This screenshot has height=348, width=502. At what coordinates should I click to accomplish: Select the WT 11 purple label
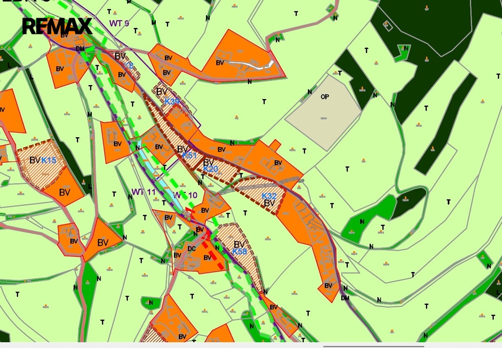[143, 192]
